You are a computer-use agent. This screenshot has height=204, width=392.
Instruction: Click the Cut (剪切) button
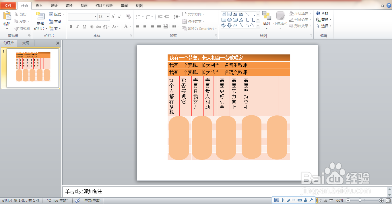[x=21, y=14]
